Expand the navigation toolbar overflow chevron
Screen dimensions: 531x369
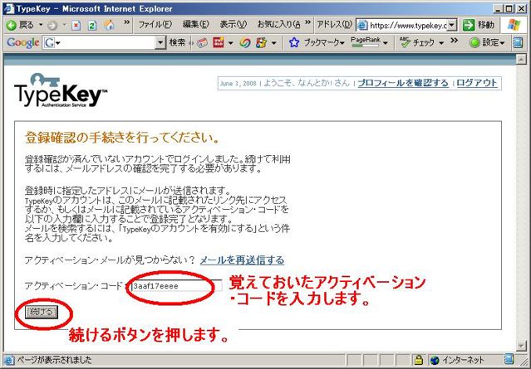[126, 22]
